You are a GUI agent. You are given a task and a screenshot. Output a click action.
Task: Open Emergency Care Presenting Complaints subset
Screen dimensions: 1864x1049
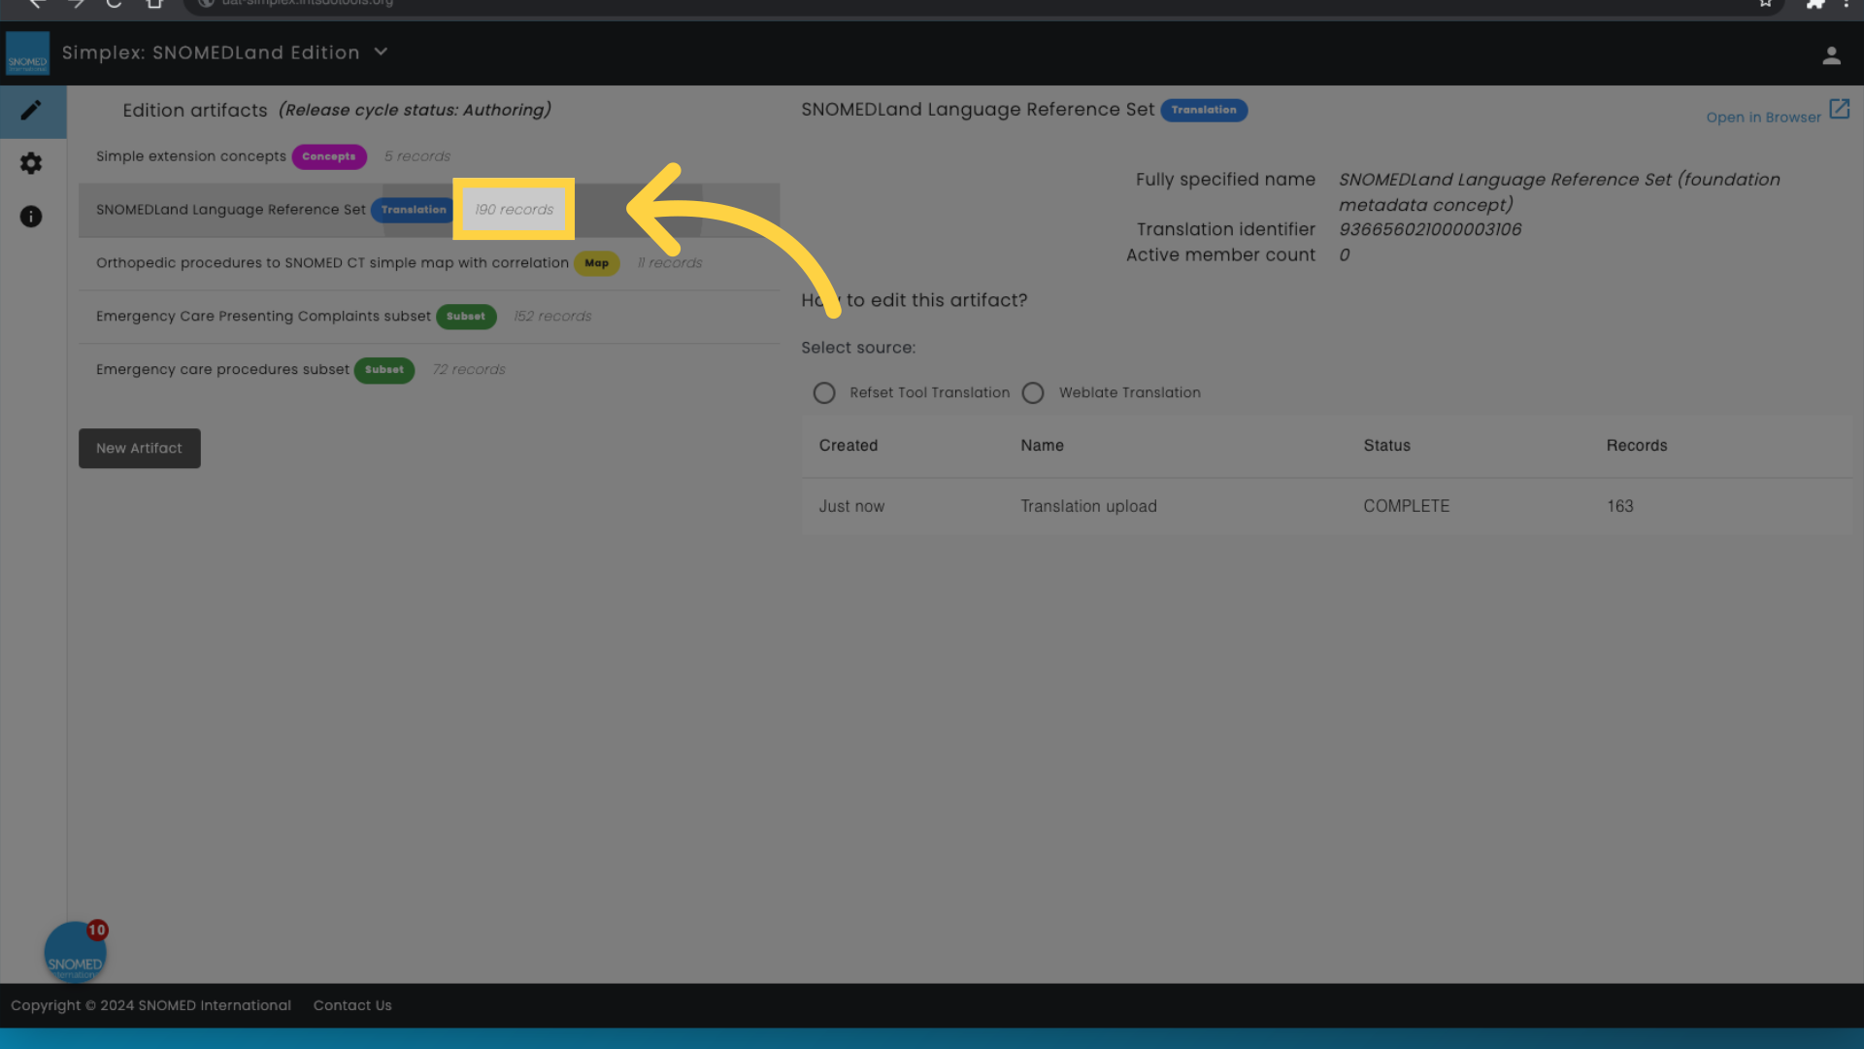tap(428, 317)
